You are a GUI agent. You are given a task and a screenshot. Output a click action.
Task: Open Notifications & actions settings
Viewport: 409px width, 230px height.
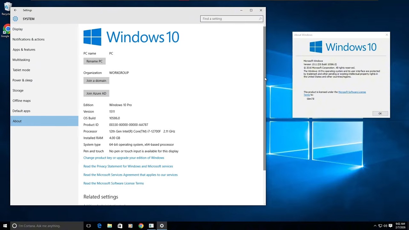[x=44, y=39]
